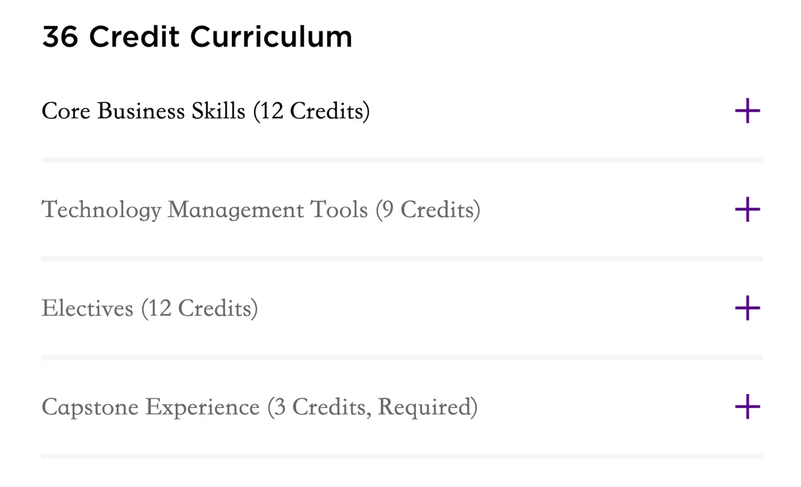
Task: Click the divider under Technology Management Tools
Action: tap(402, 259)
